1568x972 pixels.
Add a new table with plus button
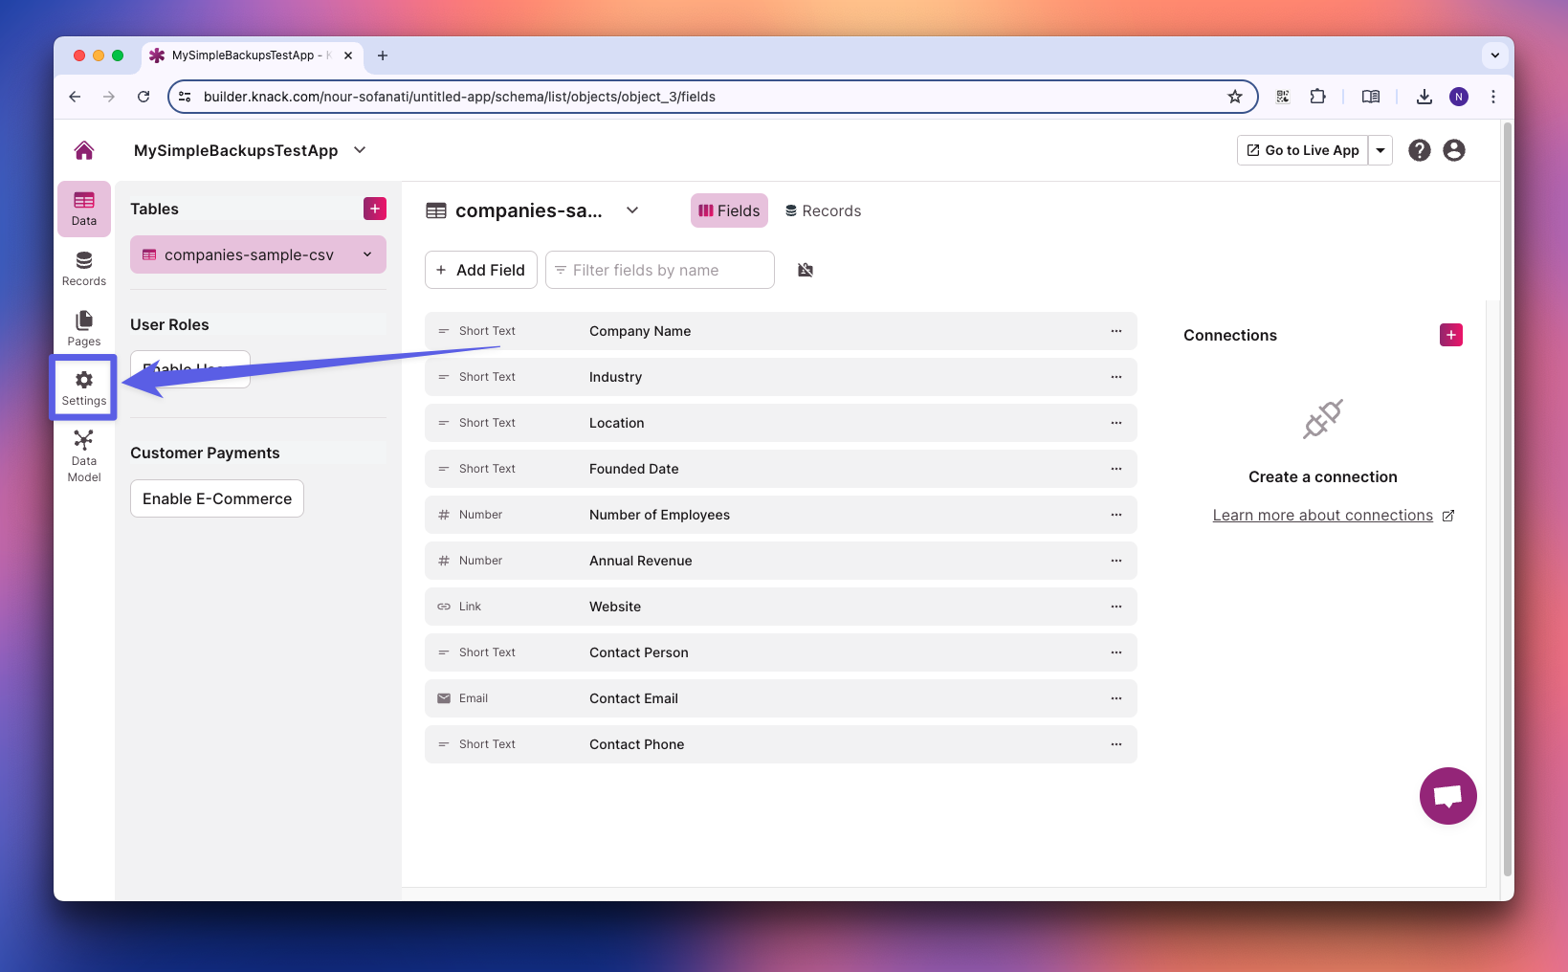375,209
